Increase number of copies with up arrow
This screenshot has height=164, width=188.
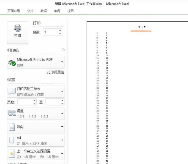pyautogui.click(x=60, y=30)
